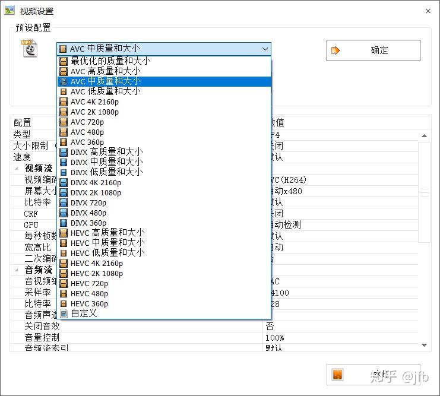Select DIVX 中质量和大小 preset
The height and width of the screenshot is (396, 440).
164,162
